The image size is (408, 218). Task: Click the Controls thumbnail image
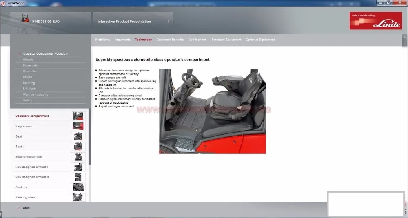78,187
